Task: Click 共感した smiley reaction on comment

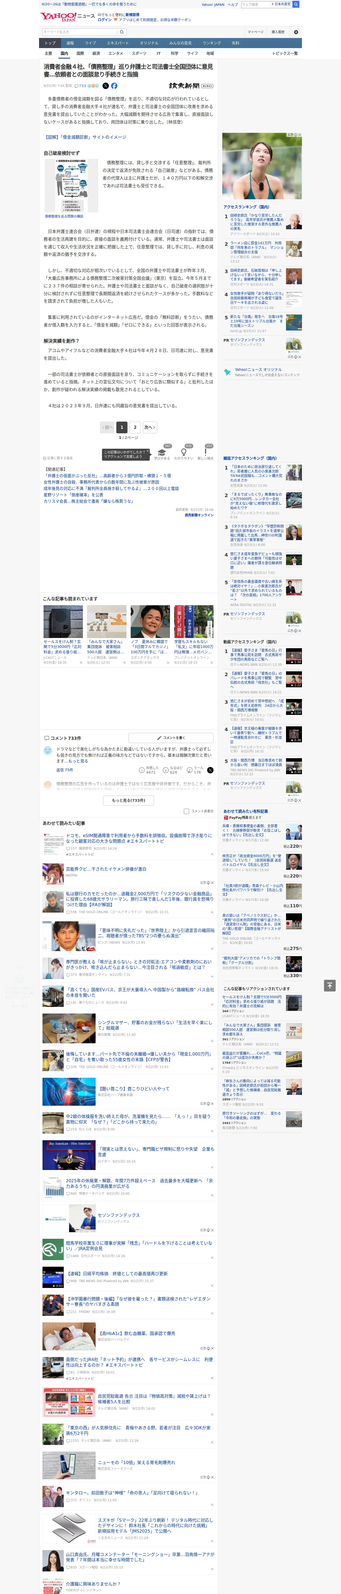Action: click(x=148, y=770)
